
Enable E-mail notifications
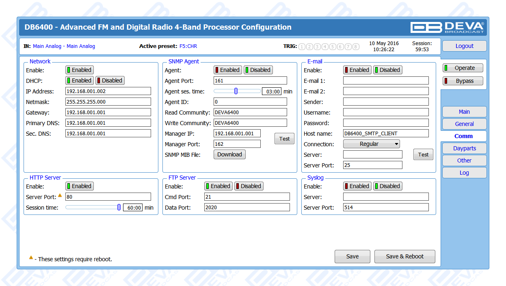click(357, 70)
